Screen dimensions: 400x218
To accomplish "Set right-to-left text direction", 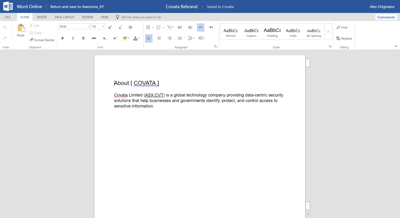I will (x=211, y=27).
